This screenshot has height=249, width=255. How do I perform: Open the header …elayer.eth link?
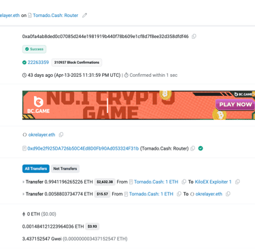tap(10, 16)
